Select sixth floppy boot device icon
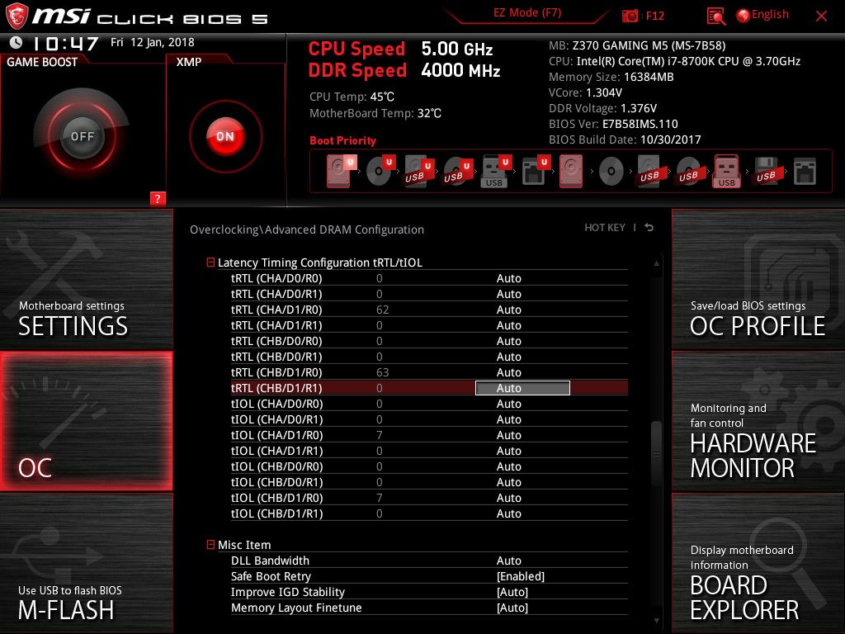Screen dimensions: 845x634 click(535, 171)
